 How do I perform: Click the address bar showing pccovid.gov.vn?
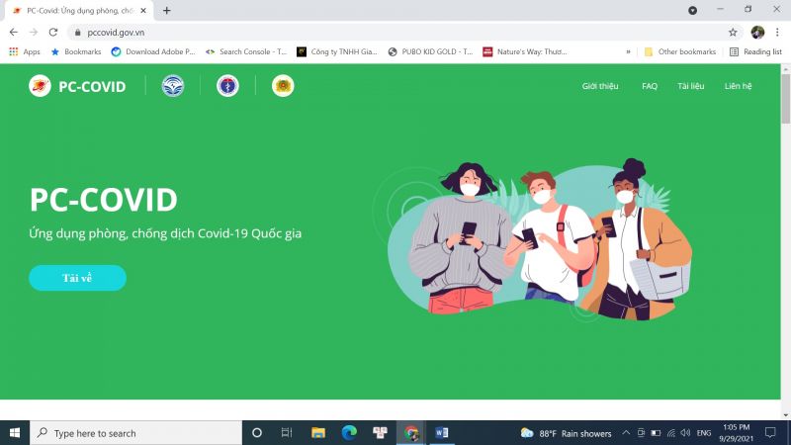[403, 33]
